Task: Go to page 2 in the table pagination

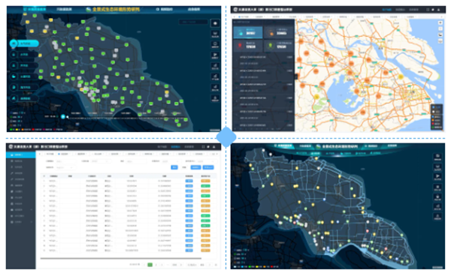Action: click(156, 265)
